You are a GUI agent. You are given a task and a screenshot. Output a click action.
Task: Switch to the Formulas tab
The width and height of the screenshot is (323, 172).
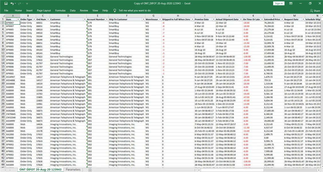tap(60, 11)
